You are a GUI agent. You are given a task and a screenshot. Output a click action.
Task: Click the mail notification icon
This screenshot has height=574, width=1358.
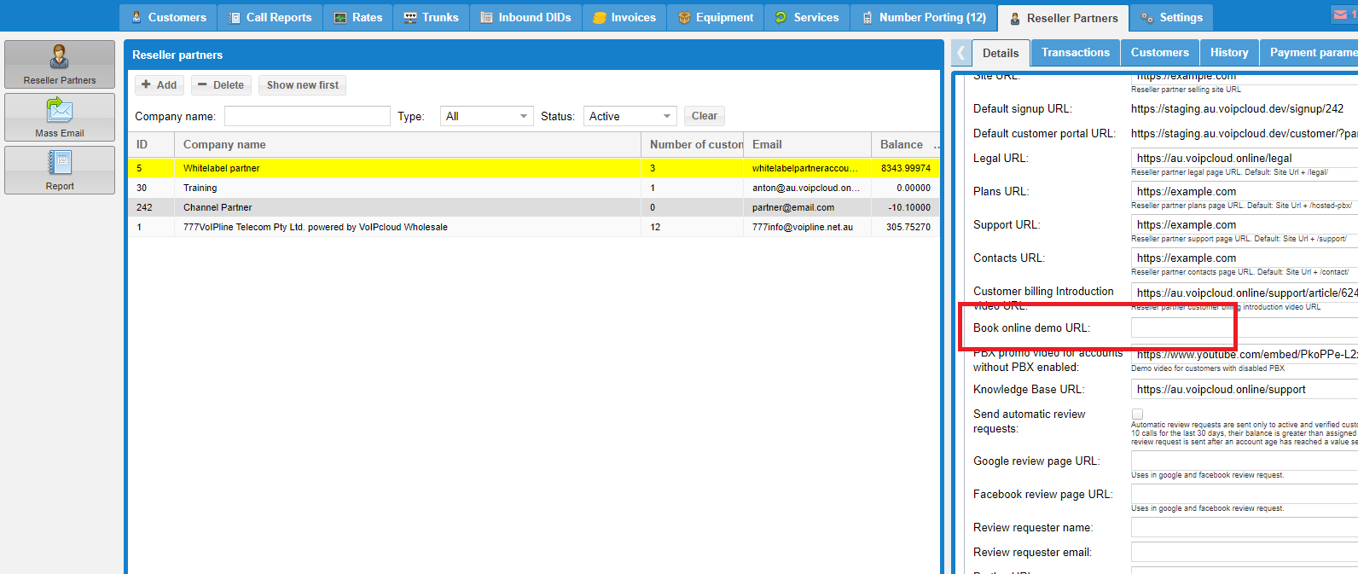point(1341,14)
